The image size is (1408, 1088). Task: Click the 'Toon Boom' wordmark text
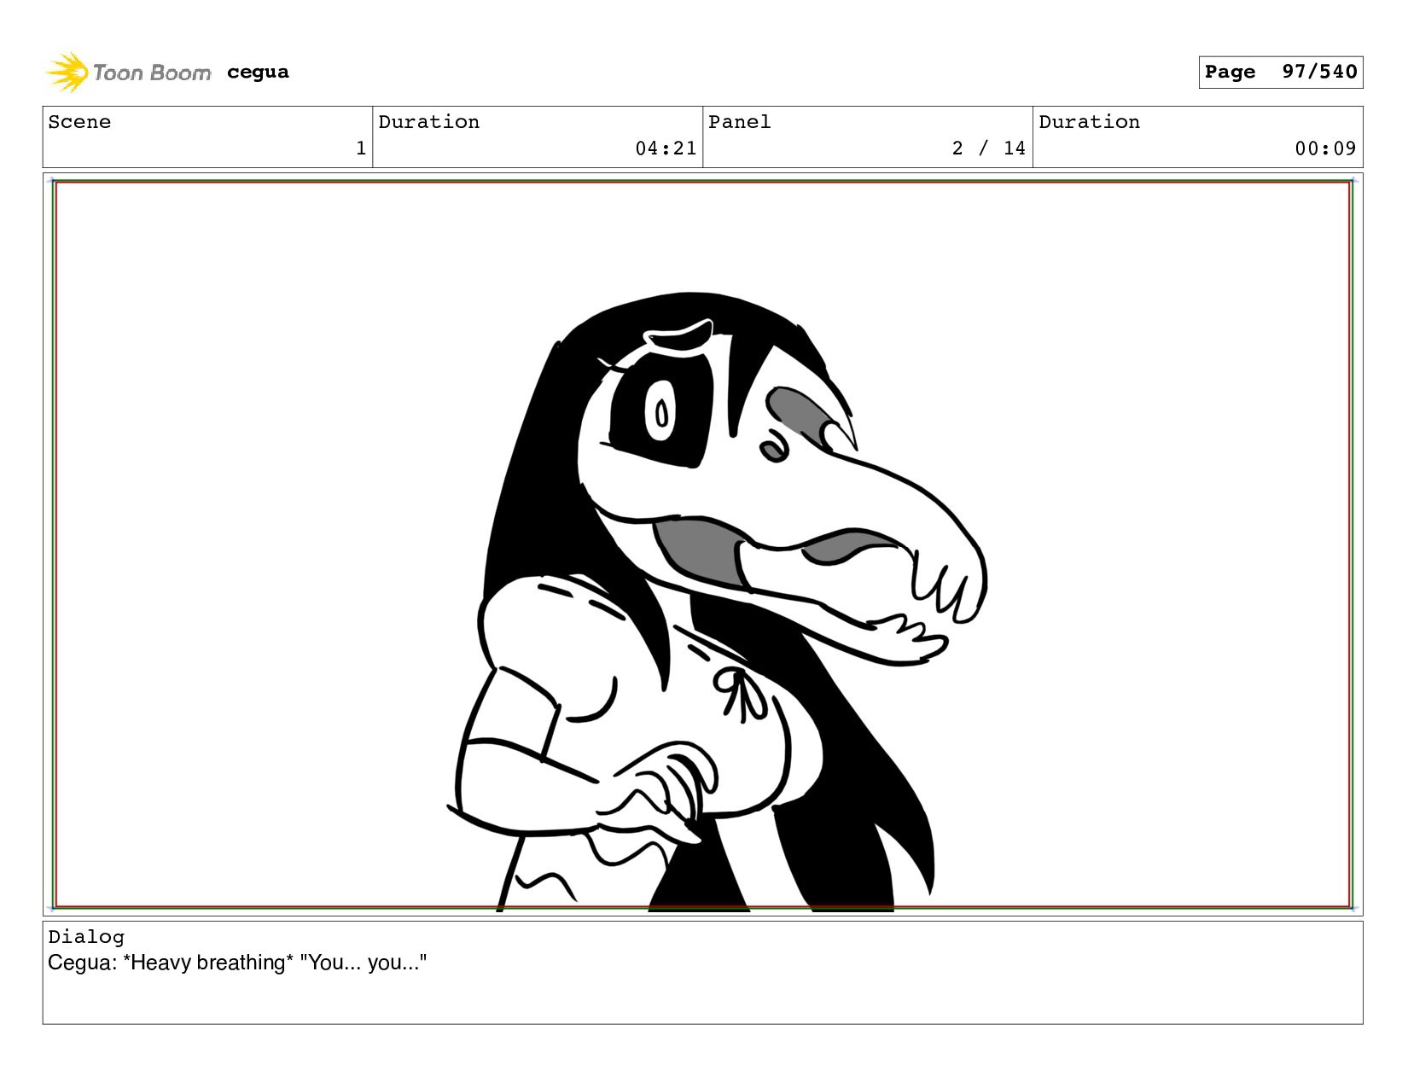click(152, 73)
